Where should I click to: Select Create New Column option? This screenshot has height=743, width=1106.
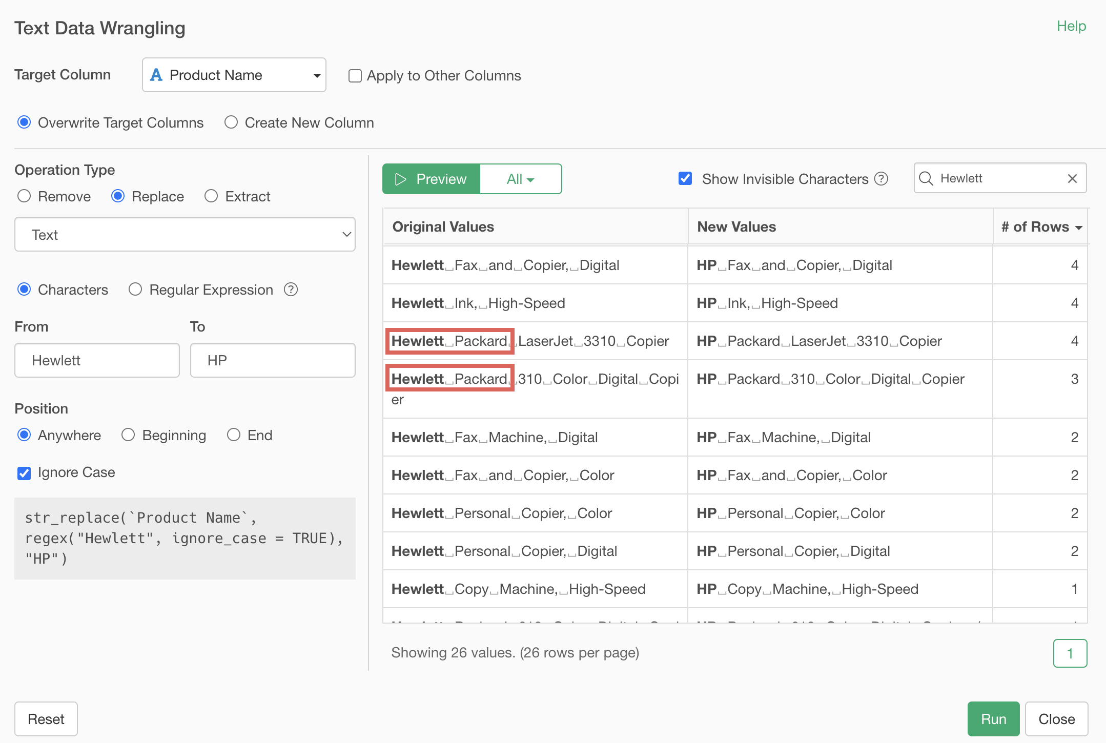click(231, 122)
